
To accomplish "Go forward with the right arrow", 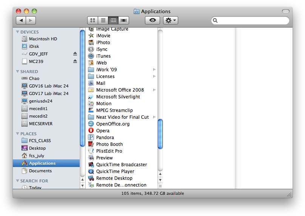I will coord(31,20).
